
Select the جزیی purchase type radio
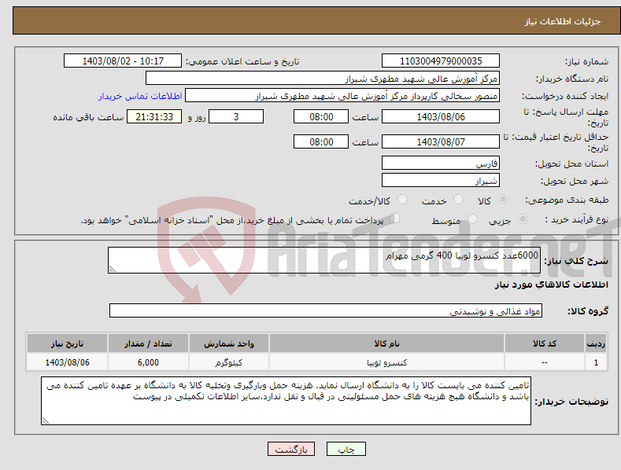coord(523,219)
